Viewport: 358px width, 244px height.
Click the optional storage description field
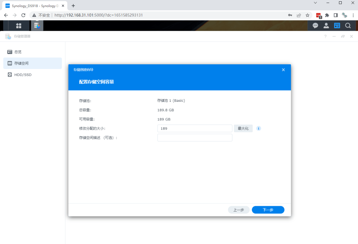[x=195, y=137]
